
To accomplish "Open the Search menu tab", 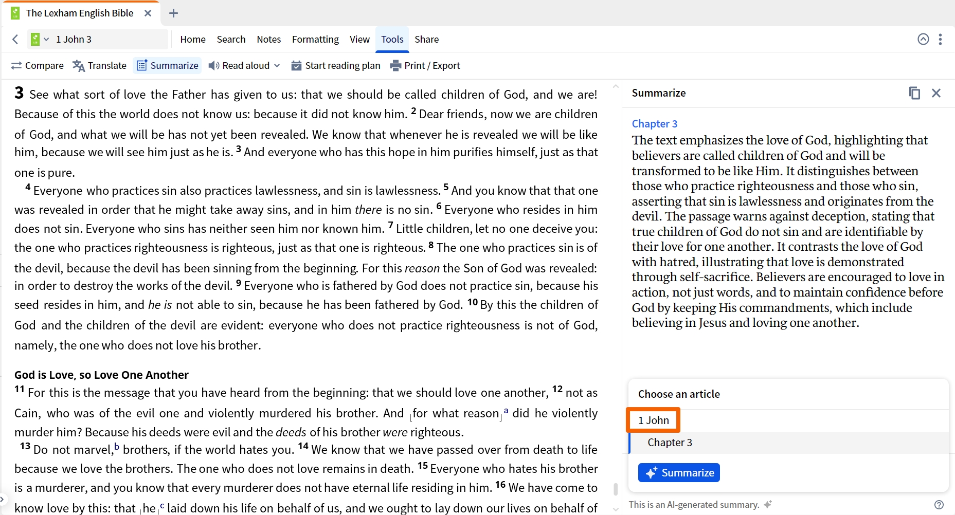I will tap(231, 39).
